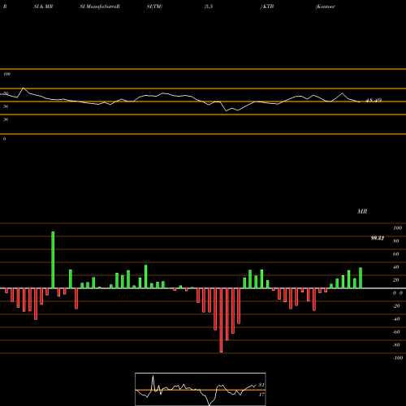Click the MR axis label -40
Viewport: 406px width, 406px height.
coord(396,319)
